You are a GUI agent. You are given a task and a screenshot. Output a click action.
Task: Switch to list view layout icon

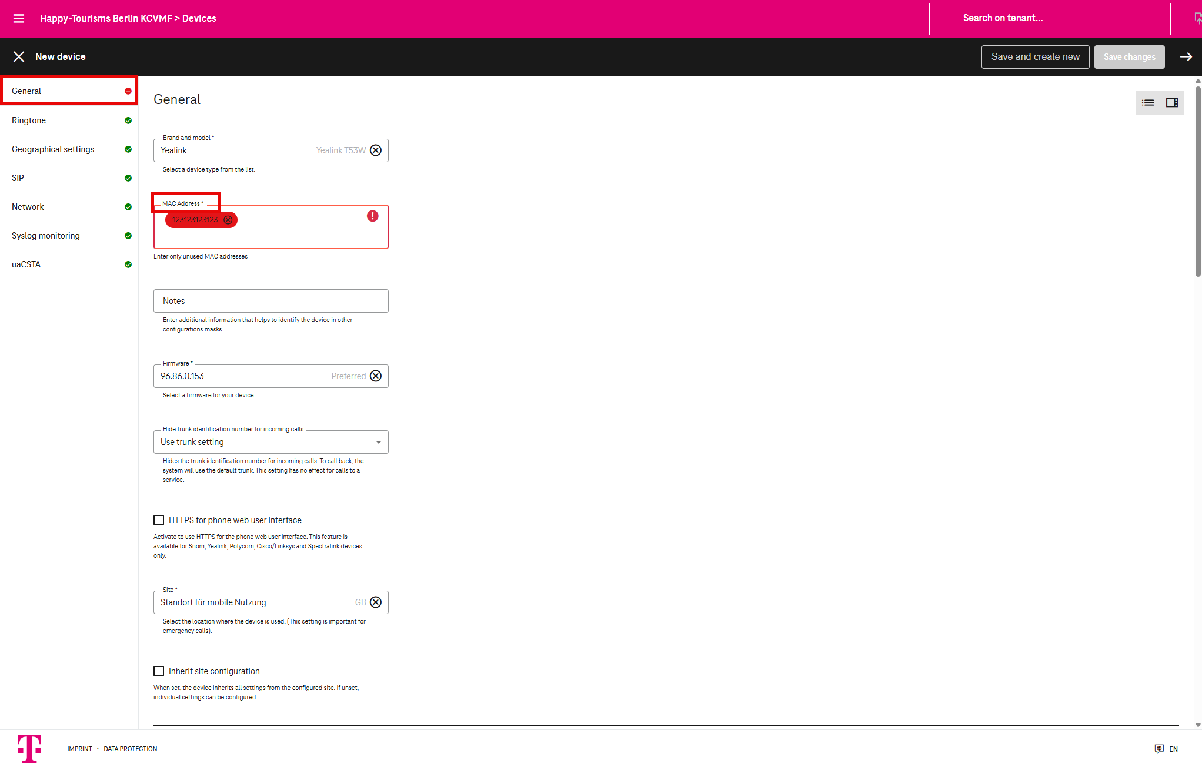(1147, 103)
